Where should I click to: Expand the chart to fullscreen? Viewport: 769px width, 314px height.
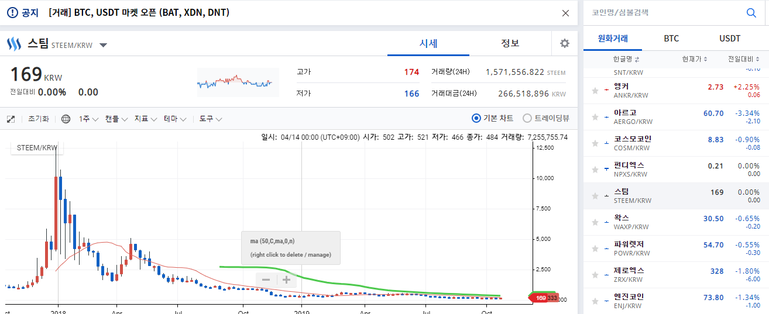(x=11, y=119)
